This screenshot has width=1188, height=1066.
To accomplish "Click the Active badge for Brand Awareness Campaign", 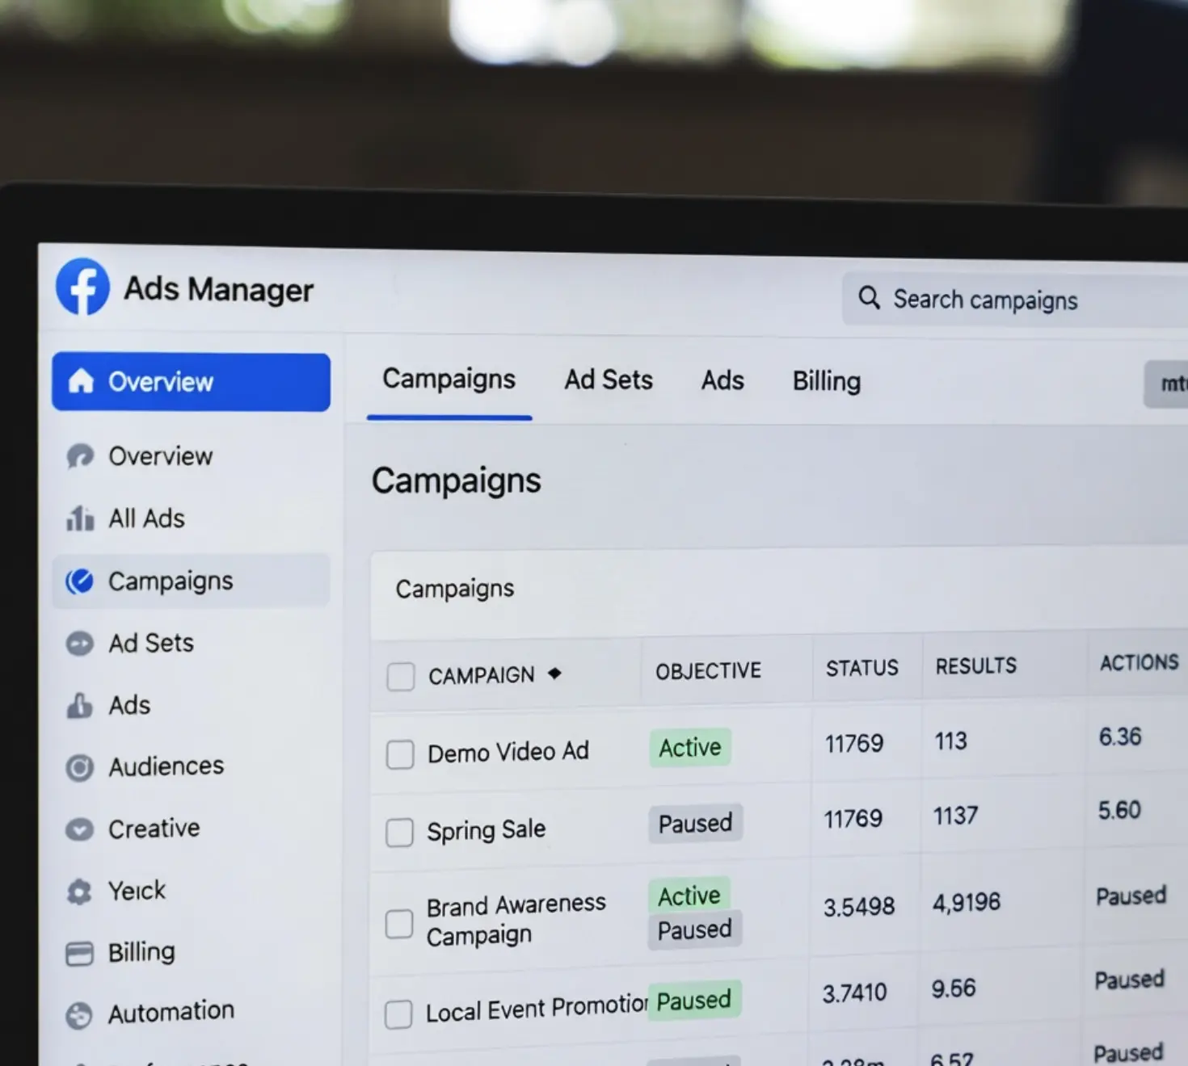I will click(689, 896).
